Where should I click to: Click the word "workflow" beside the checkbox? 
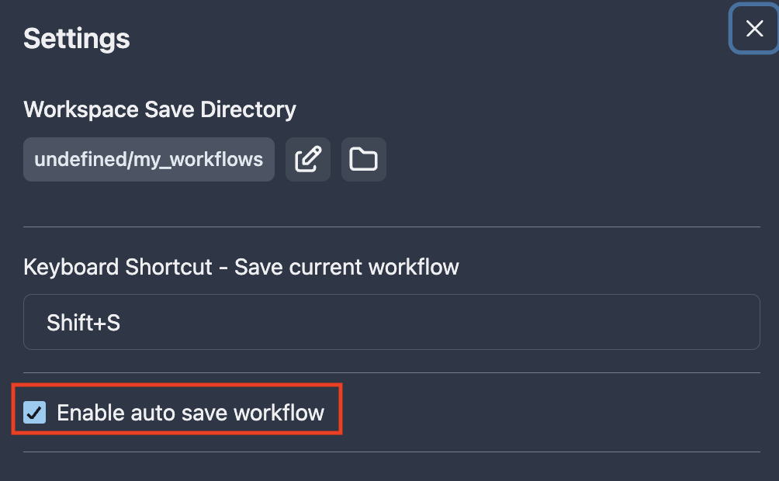coord(279,412)
